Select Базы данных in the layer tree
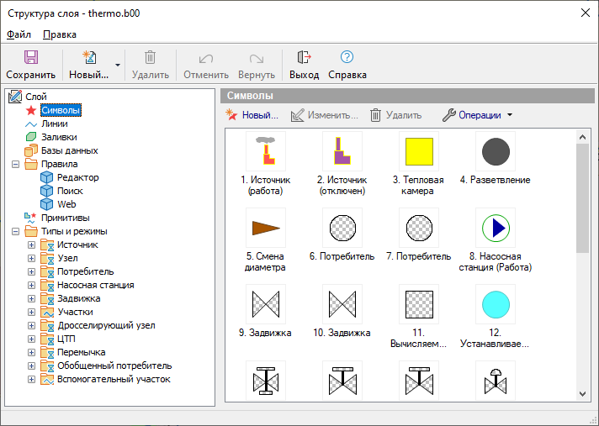599x426 pixels. pyautogui.click(x=69, y=150)
